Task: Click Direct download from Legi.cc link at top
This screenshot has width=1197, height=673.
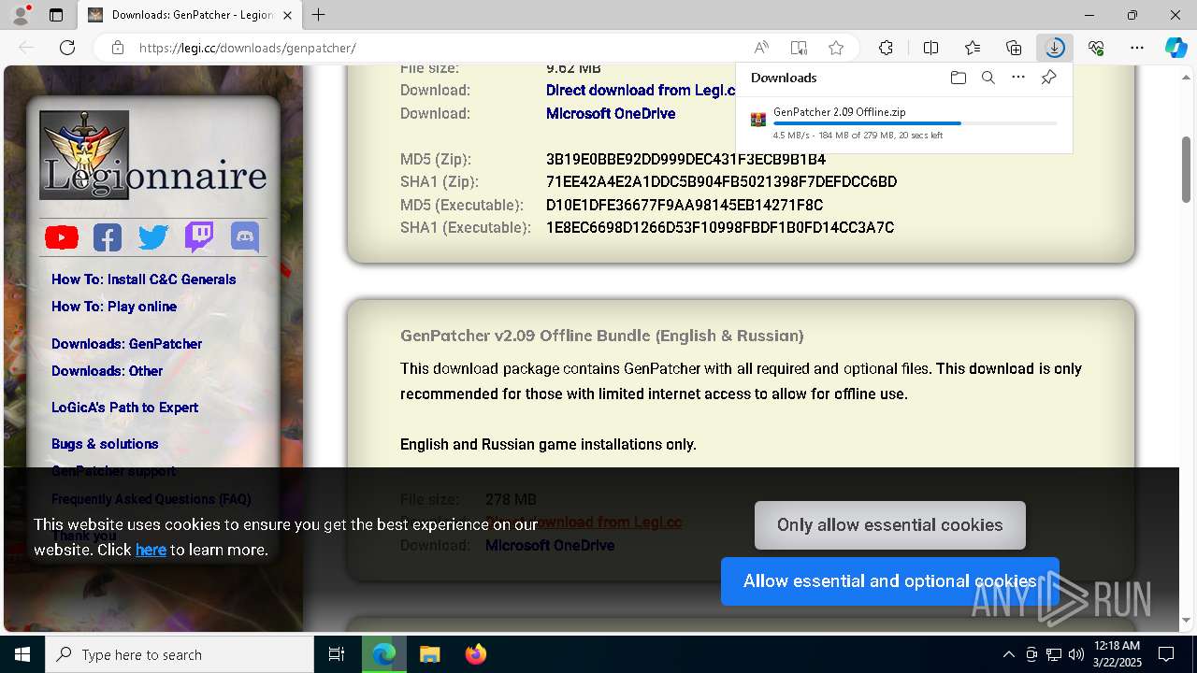Action: coord(641,91)
